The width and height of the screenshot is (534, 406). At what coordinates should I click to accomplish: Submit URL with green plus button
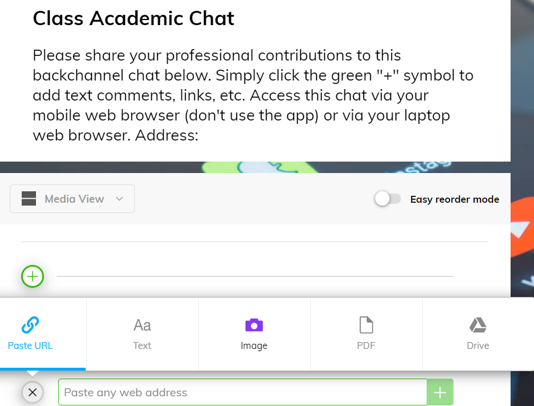[x=440, y=392]
